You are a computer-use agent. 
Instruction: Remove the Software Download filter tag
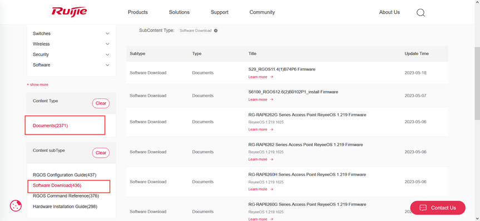(216, 31)
